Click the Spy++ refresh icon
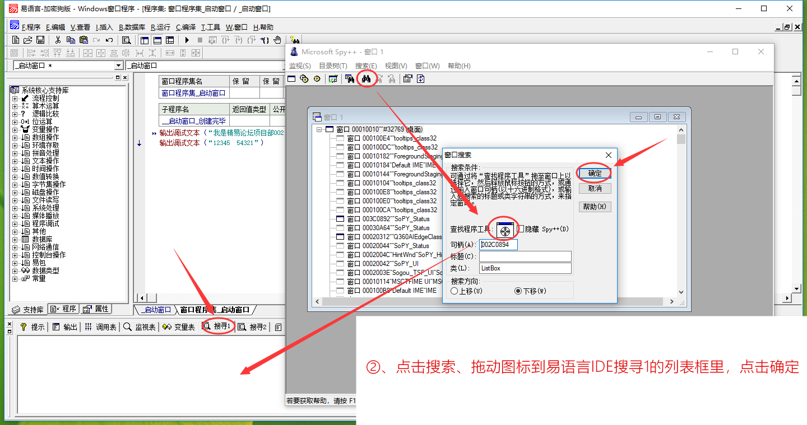807x425 pixels. [420, 79]
